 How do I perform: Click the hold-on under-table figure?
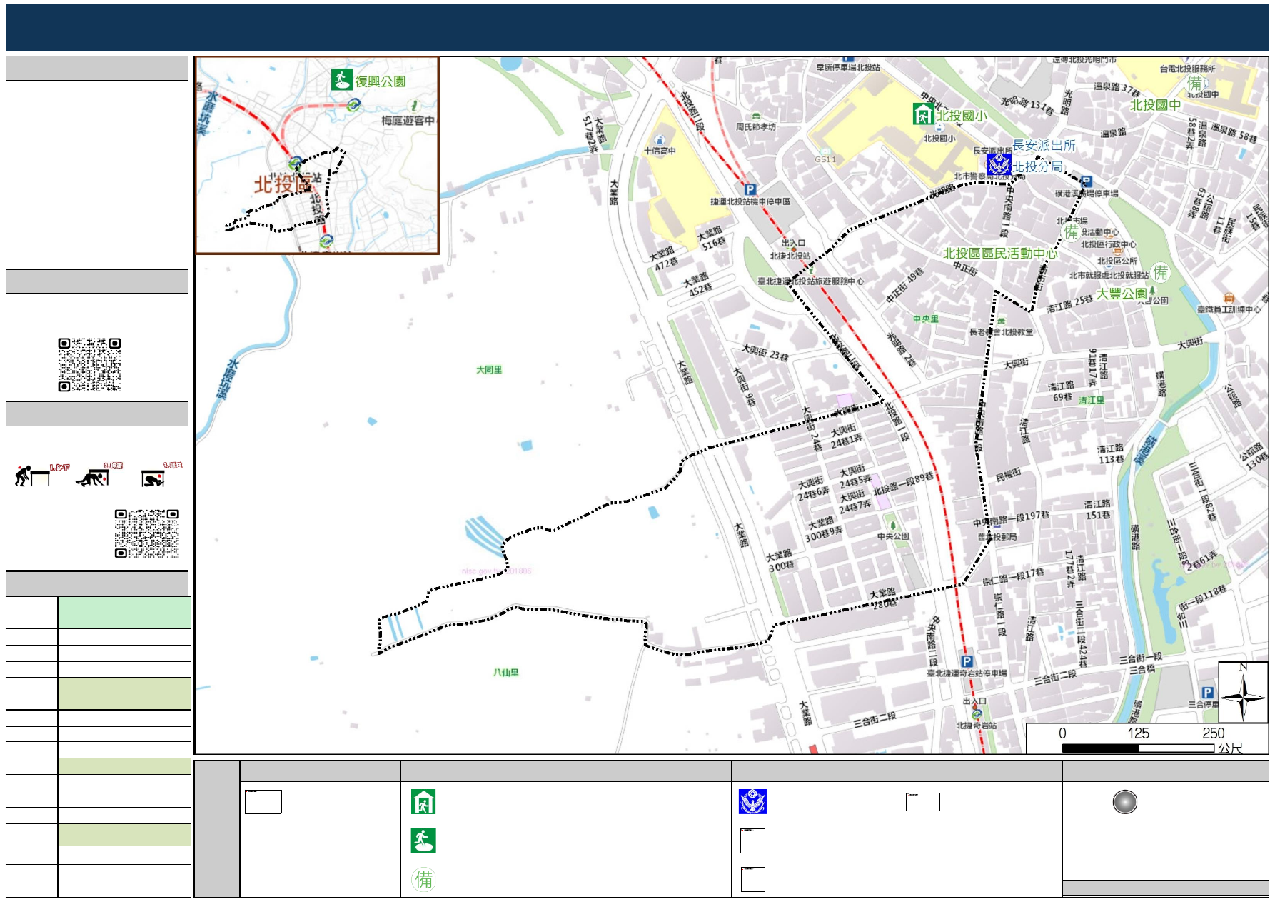[x=153, y=478]
